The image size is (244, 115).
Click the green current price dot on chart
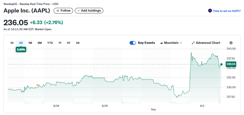[x=222, y=64]
